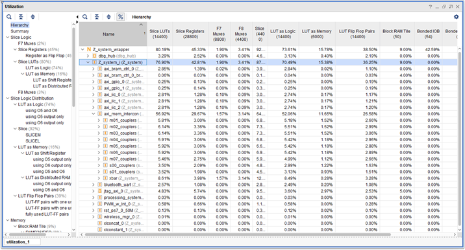This screenshot has height=250, width=465.
Task: Click the module icon beside dbg_hub
Action: coord(94,56)
